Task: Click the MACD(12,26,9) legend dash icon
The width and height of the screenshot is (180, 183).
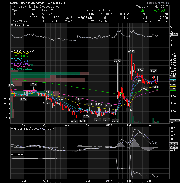Action: 12,129
